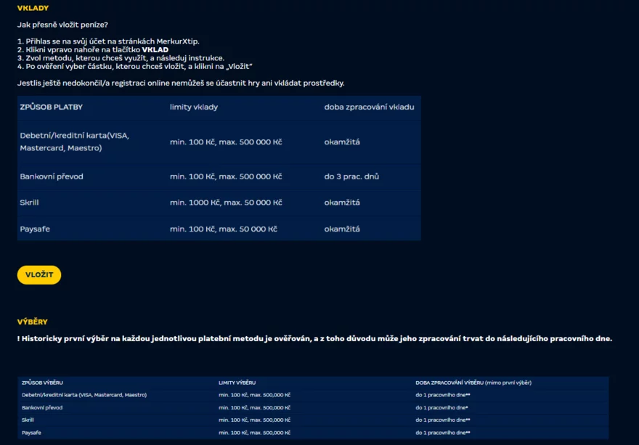Click 'Debetní/kreditní karta' in the deposit table

[x=75, y=142]
